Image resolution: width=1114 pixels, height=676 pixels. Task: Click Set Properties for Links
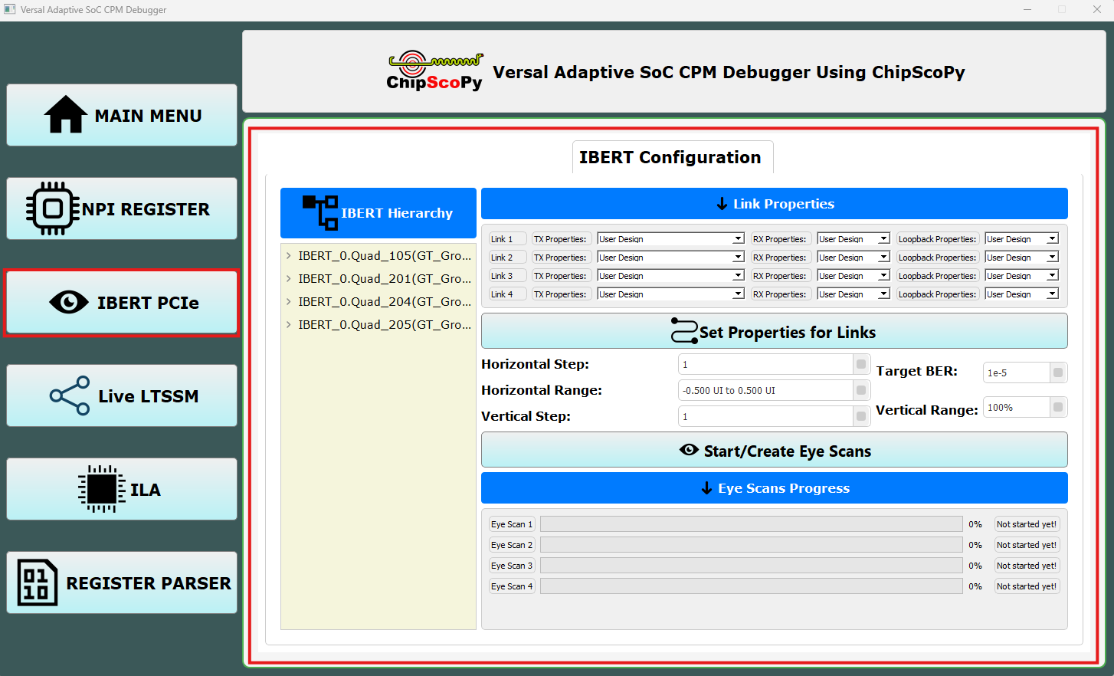774,331
